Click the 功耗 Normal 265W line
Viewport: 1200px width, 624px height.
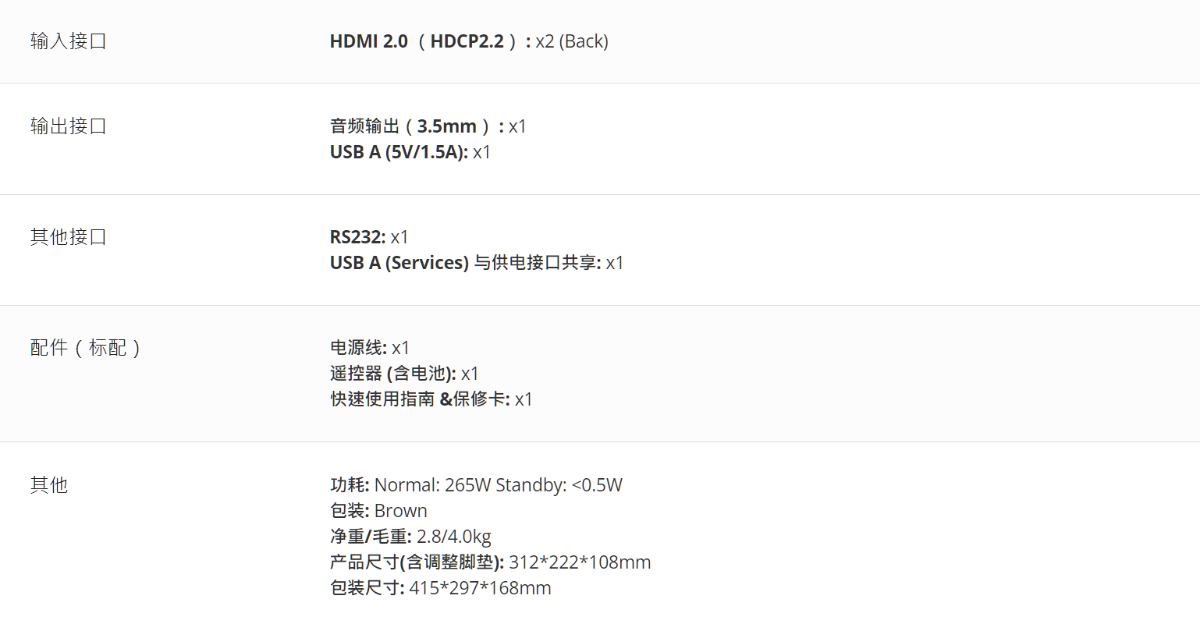click(476, 485)
